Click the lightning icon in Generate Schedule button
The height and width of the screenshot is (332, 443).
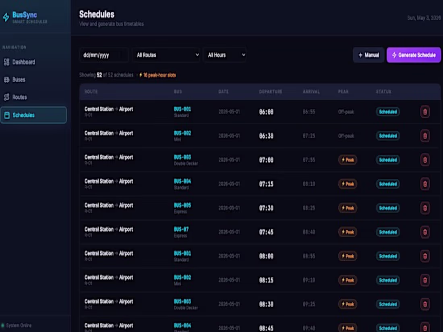point(394,55)
